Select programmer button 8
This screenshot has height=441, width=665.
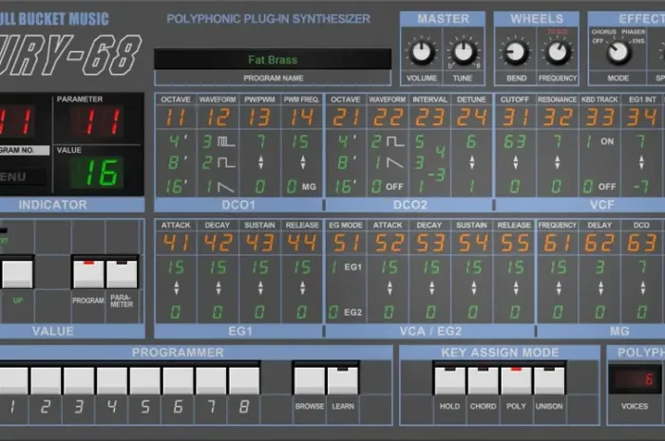coord(244,380)
